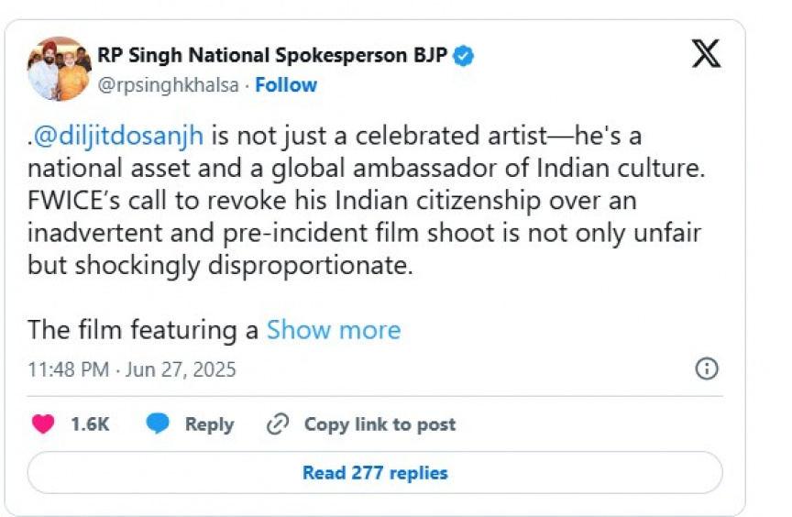Open the 11:48 PM Jun 27, 2025 timestamp
This screenshot has width=792, height=517.
(x=132, y=370)
